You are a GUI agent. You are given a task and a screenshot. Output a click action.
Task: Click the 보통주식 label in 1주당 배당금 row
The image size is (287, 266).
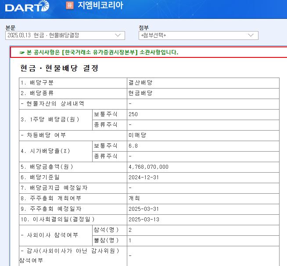point(106,114)
